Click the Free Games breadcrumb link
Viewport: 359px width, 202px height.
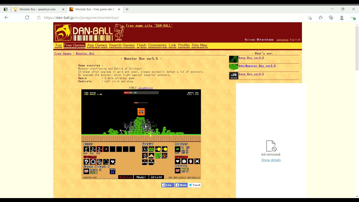(x=63, y=53)
